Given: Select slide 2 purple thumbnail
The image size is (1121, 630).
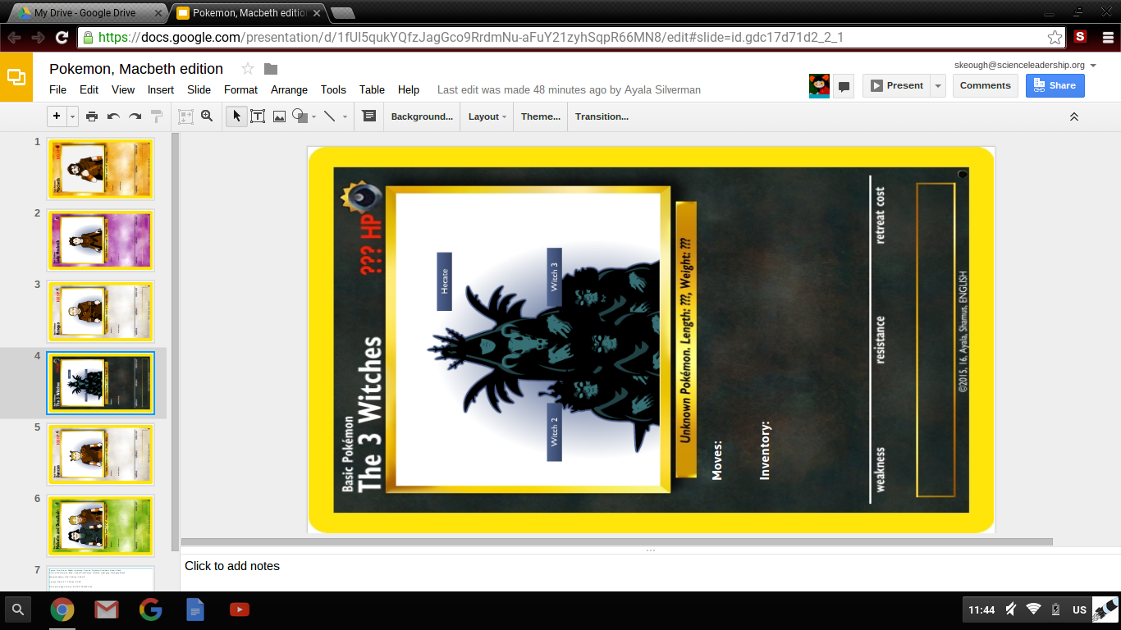Looking at the screenshot, I should (100, 241).
